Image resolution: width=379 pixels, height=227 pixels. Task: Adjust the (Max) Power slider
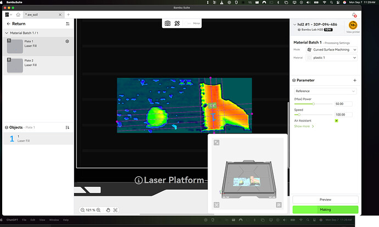pyautogui.click(x=313, y=104)
